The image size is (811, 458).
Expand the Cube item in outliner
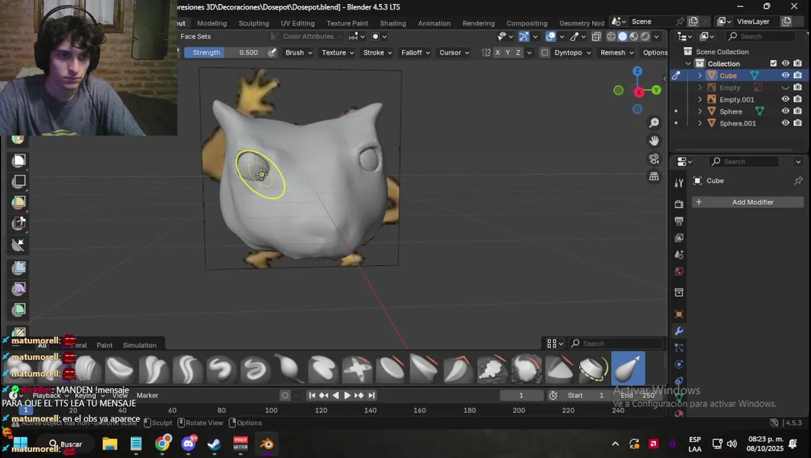pyautogui.click(x=700, y=75)
